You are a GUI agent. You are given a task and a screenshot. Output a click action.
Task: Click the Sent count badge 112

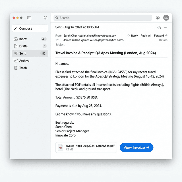[44, 53]
